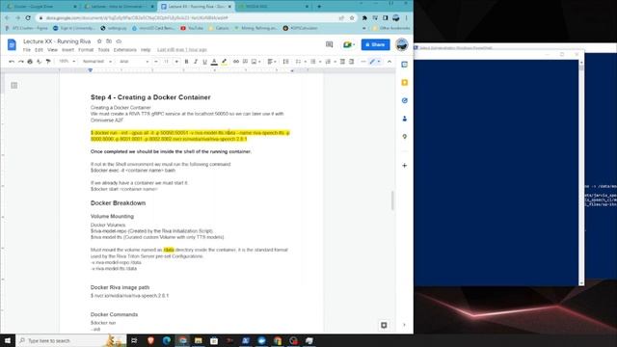Bookmark this page with the star icon
617x347 pixels.
[352, 17]
